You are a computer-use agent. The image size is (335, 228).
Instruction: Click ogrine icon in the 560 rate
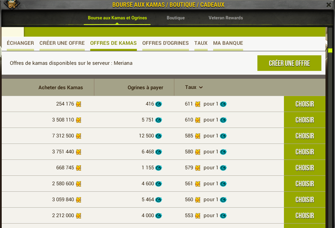(x=223, y=200)
